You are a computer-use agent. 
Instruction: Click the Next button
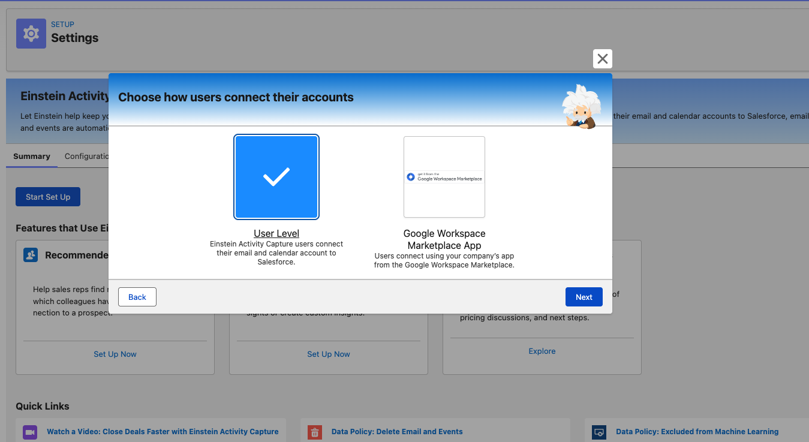(x=584, y=297)
